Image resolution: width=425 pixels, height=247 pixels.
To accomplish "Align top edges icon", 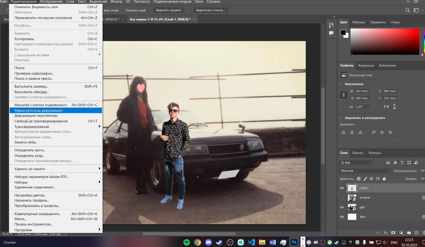I will pyautogui.click(x=374, y=132).
